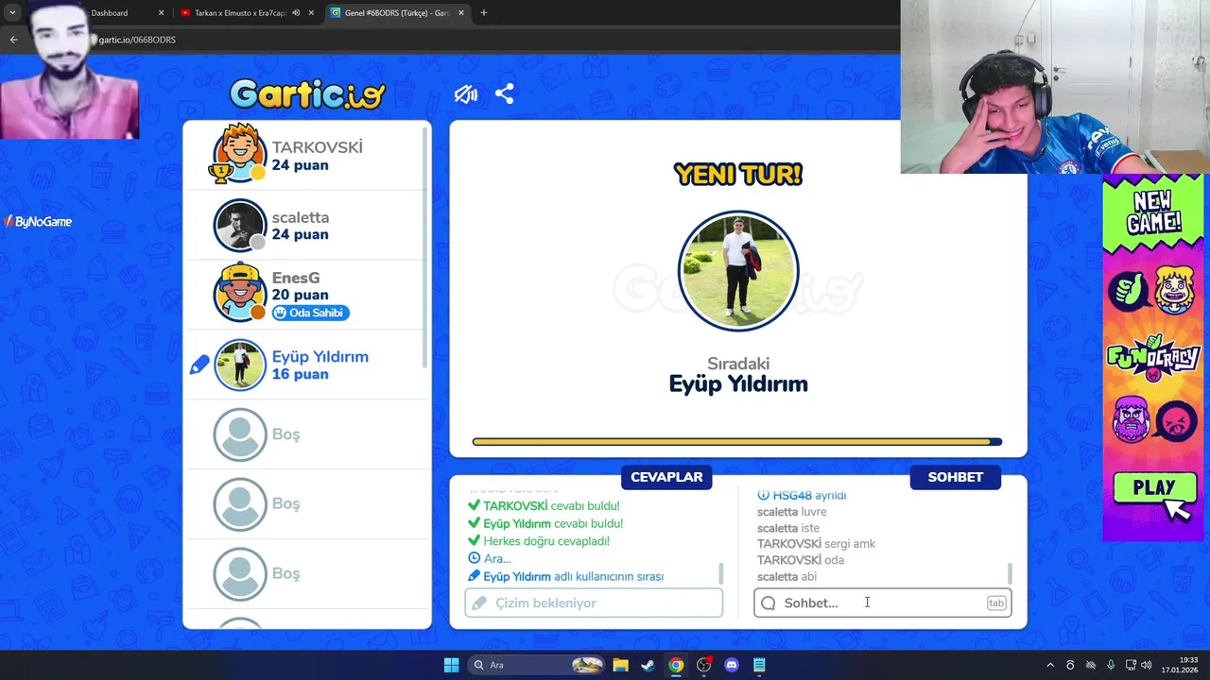Image resolution: width=1210 pixels, height=680 pixels.
Task: Click 'Eyüp Yıldırım adlı kullanıcının sırası' message
Action: (x=566, y=576)
